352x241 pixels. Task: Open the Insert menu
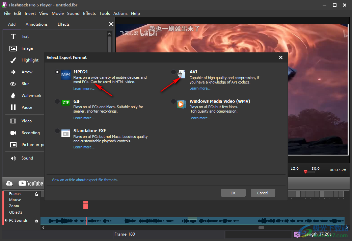click(30, 14)
